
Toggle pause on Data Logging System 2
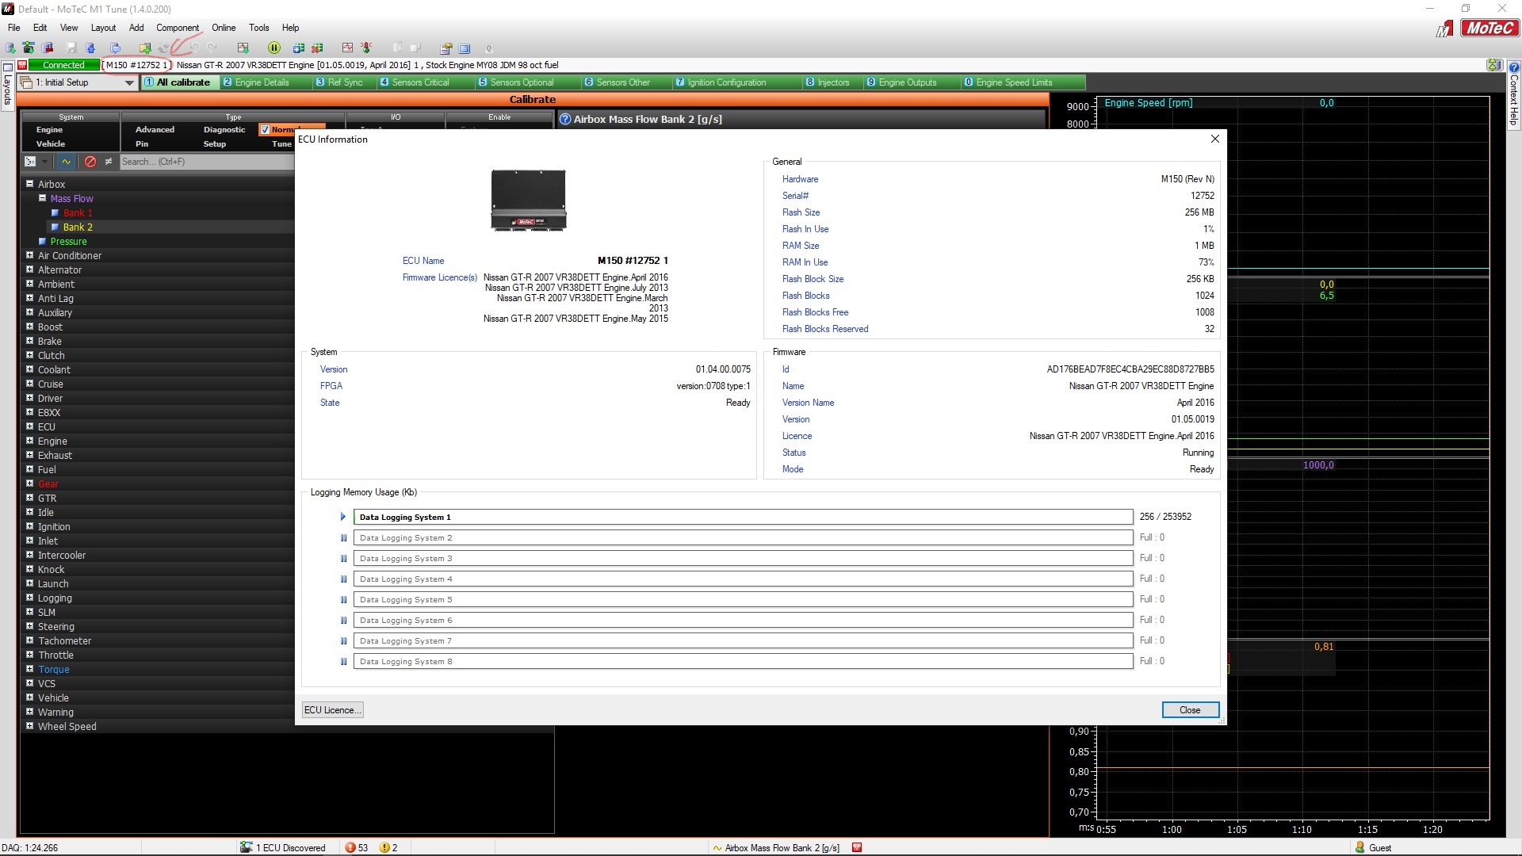[343, 538]
